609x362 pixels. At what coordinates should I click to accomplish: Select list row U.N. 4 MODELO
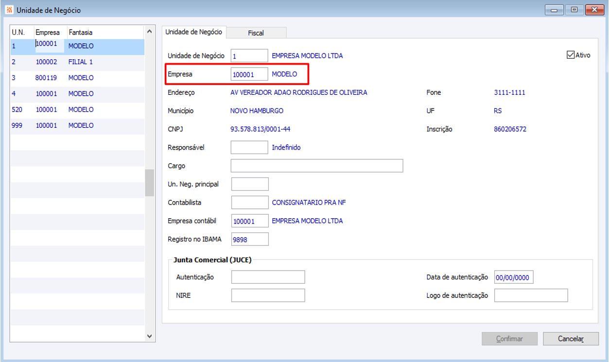77,94
